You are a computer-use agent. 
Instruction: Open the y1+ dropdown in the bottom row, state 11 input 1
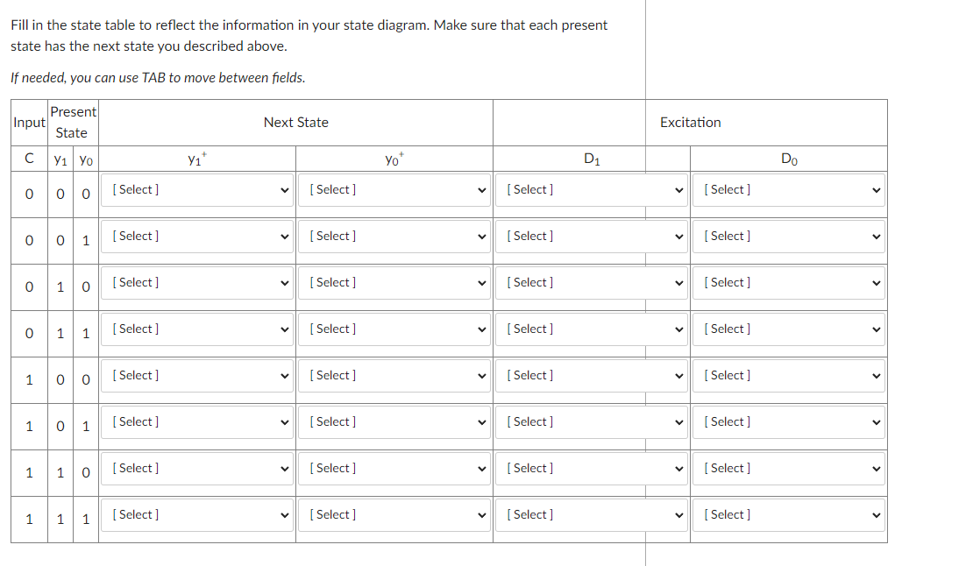[196, 514]
